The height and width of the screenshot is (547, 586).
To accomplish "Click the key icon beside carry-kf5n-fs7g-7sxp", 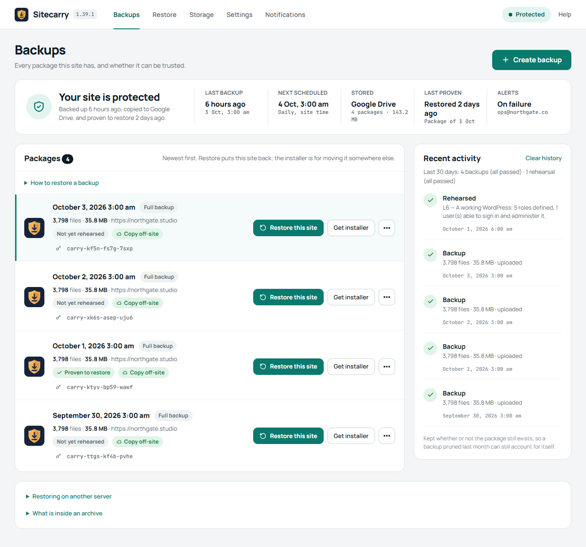I will click(x=58, y=249).
